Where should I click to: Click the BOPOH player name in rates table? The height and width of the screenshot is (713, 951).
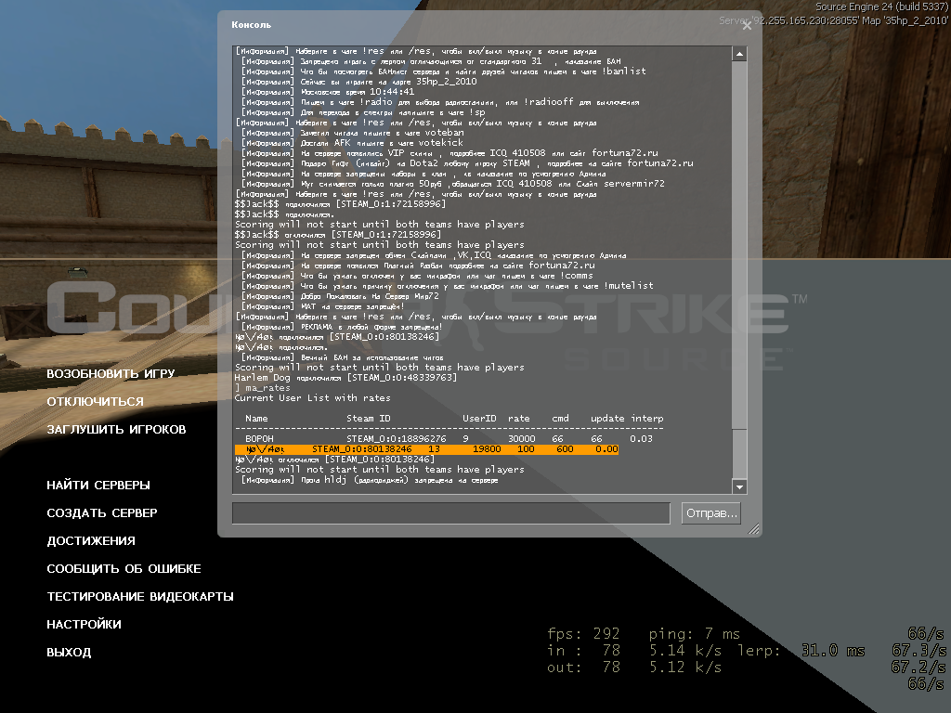tap(260, 438)
